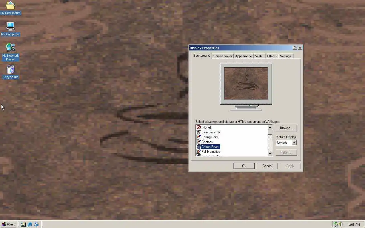Switch to the Screen Saver tab
Screen dimensions: 365x228
223,56
